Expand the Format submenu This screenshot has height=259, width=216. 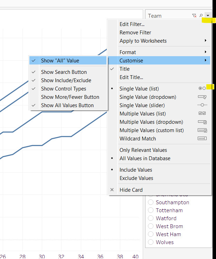[159, 52]
